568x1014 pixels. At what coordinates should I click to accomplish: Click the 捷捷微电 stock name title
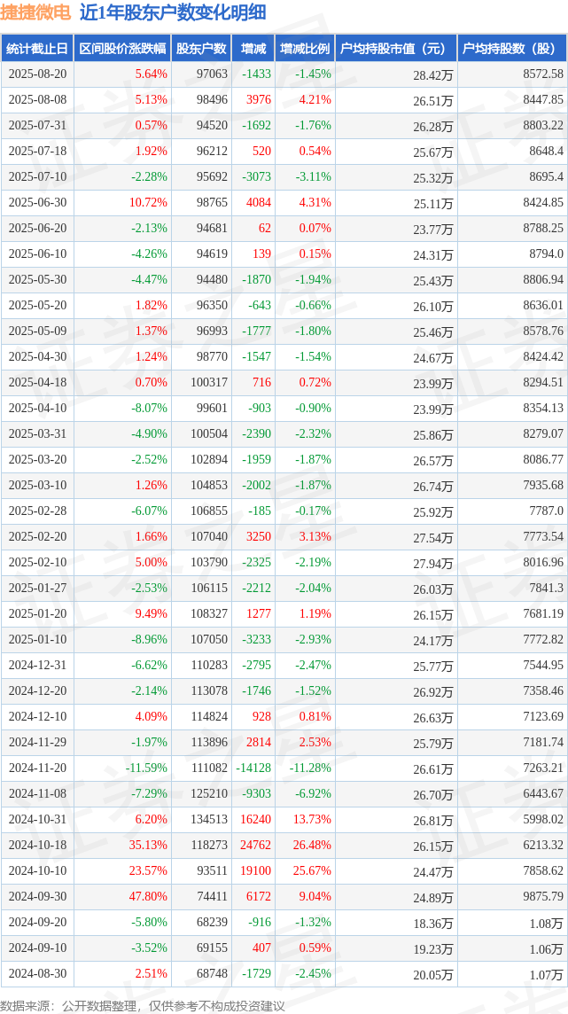[35, 12]
